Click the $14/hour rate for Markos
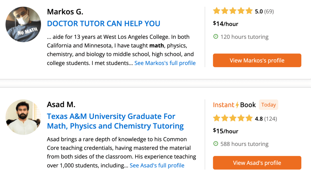311x180 pixels. (226, 24)
